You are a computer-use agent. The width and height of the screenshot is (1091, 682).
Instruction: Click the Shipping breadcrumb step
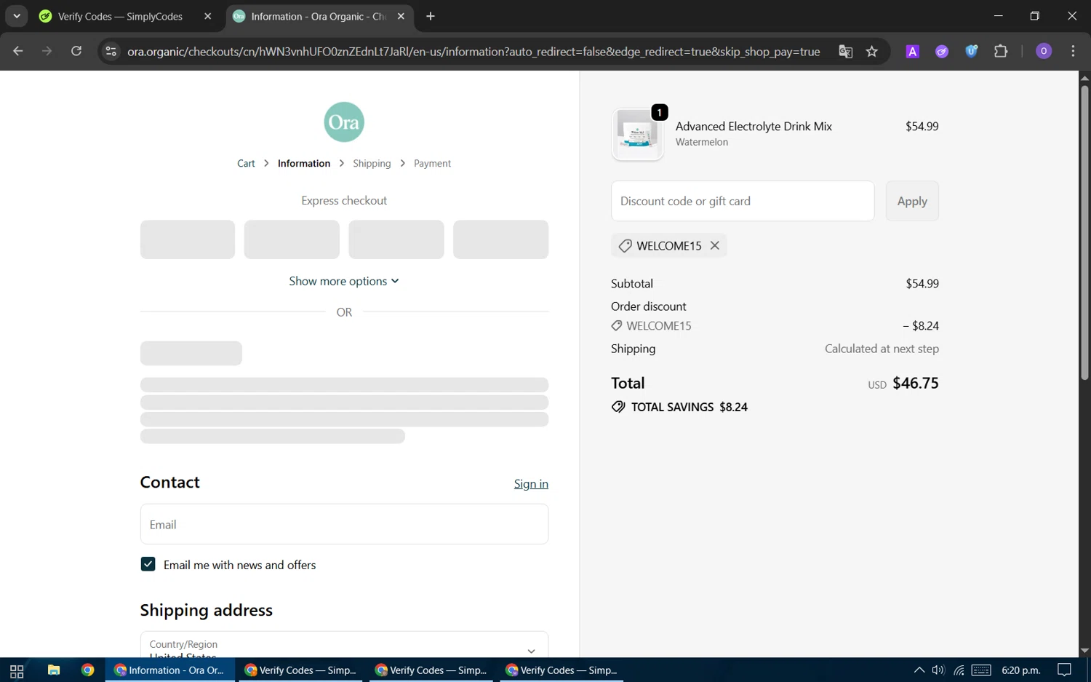pyautogui.click(x=372, y=164)
